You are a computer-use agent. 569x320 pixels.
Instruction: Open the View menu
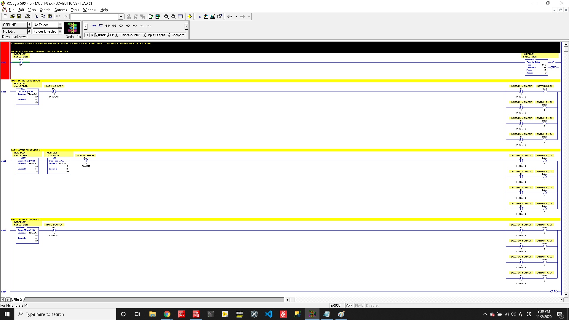tap(32, 10)
